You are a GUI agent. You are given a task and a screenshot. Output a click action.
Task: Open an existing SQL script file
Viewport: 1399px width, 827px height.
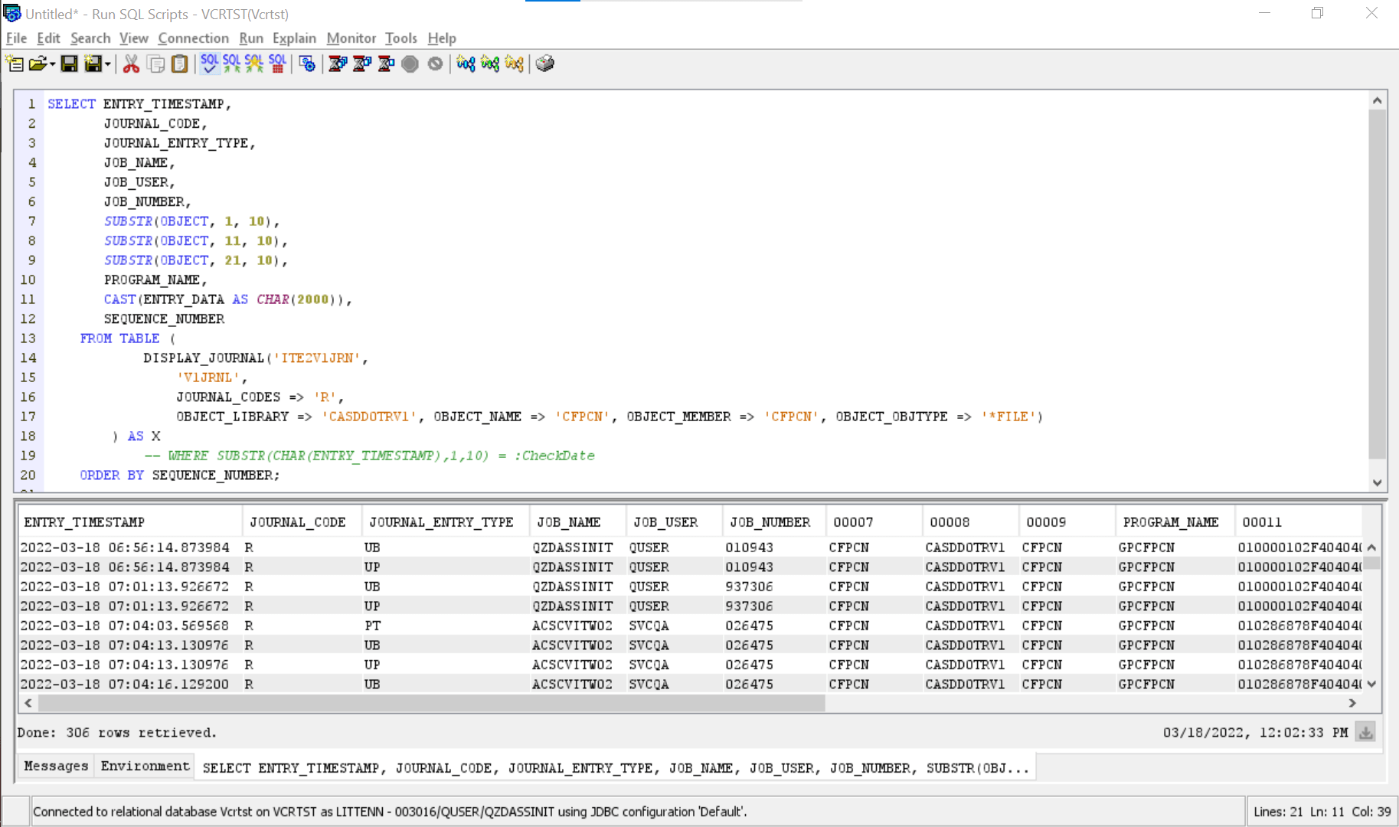click(x=37, y=64)
